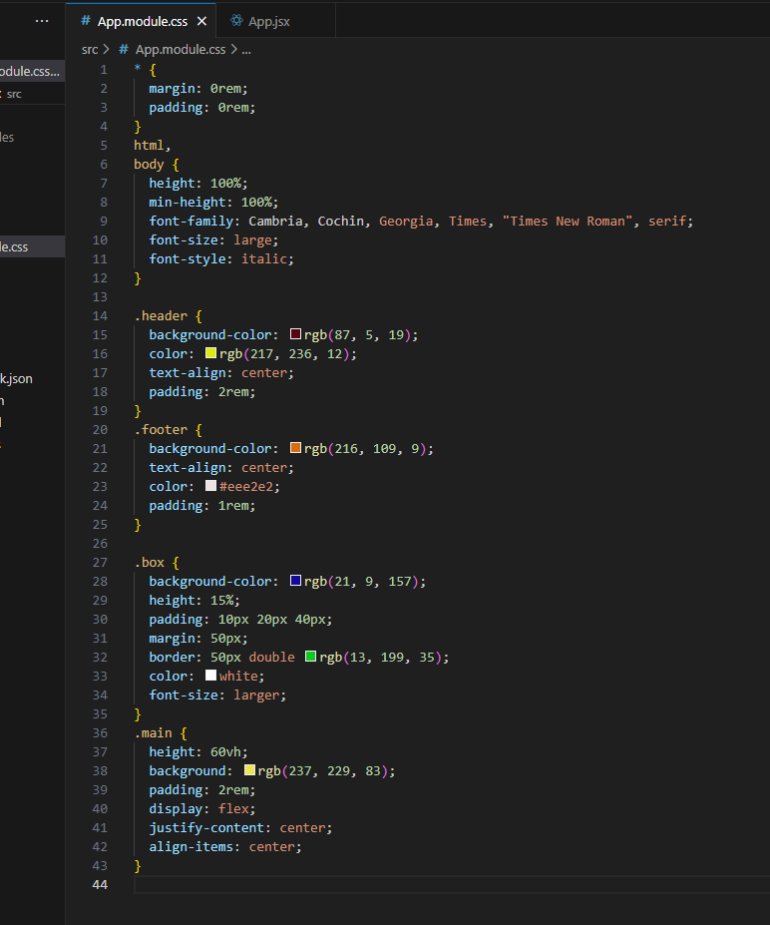Click the html selector on line 5
This screenshot has width=770, height=925.
pos(150,145)
